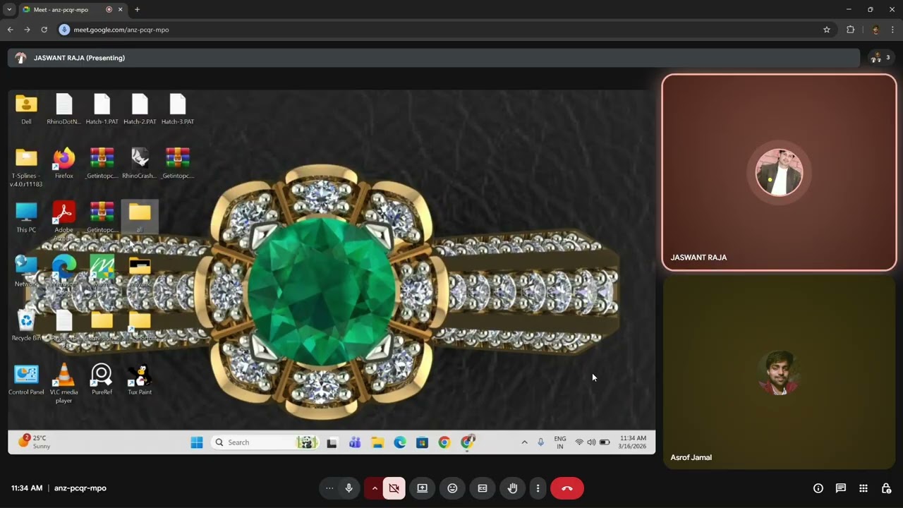Viewport: 903px width, 508px height.
Task: Open the Chrome profile avatar
Action: [875, 30]
